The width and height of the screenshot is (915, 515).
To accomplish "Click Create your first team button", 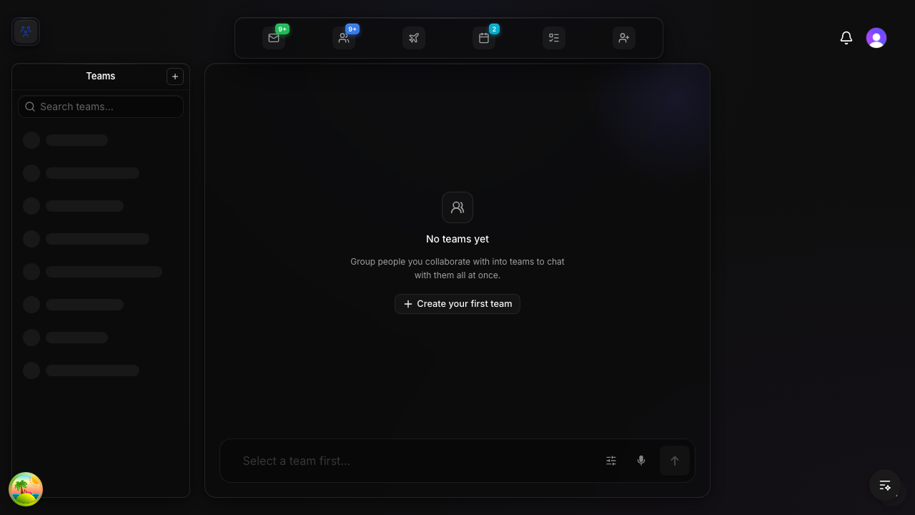I will pos(457,304).
